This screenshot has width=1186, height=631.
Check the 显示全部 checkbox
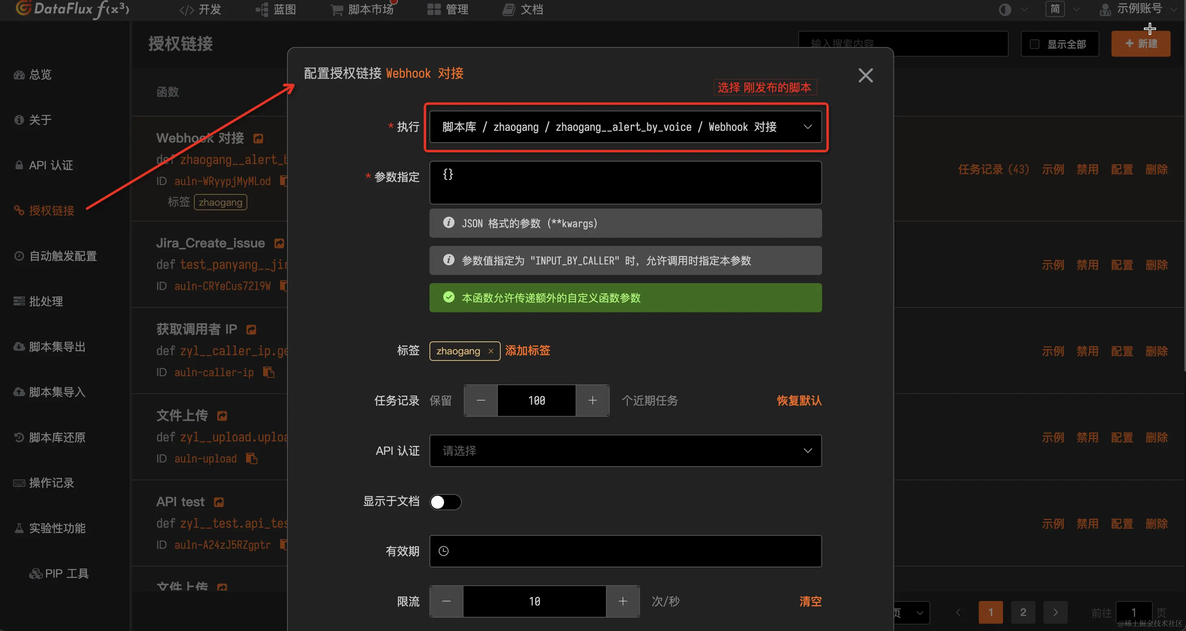pos(1035,44)
